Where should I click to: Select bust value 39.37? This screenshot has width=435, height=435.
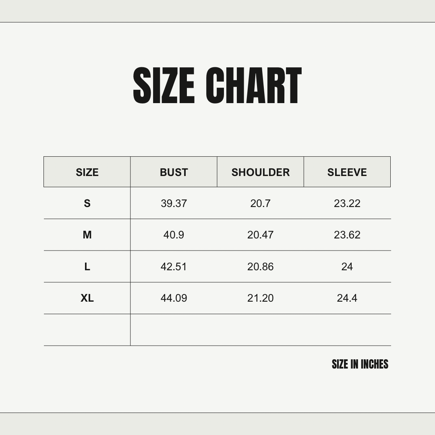tap(174, 203)
